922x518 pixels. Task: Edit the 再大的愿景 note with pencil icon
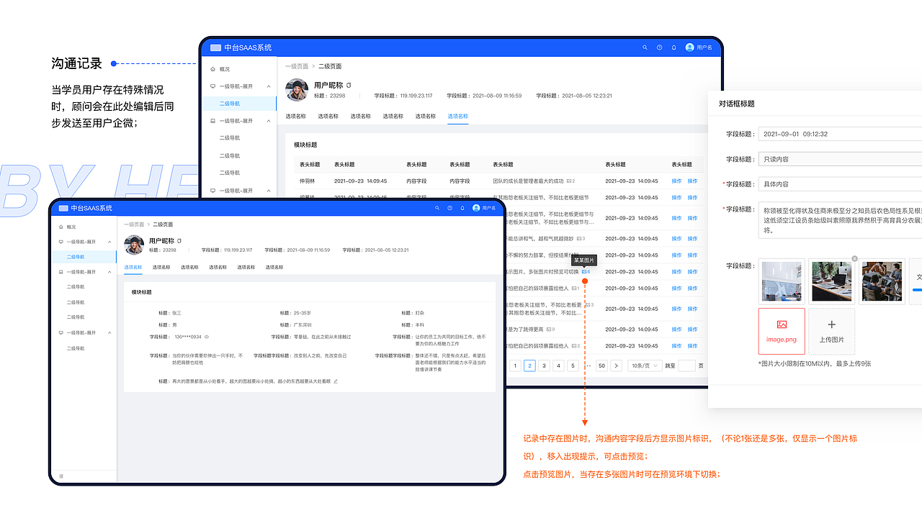coord(336,381)
